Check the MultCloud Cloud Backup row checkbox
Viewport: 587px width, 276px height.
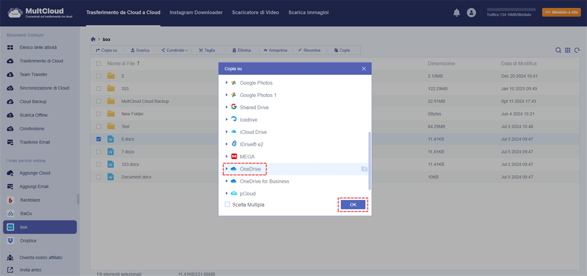99,101
